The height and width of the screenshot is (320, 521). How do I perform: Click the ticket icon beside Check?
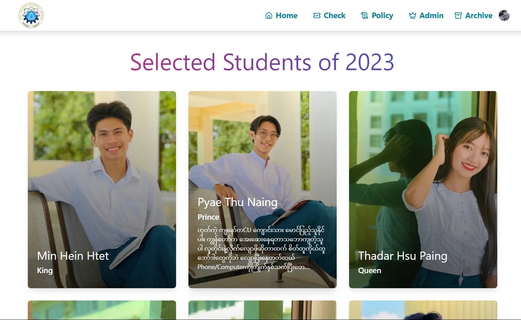(x=317, y=15)
